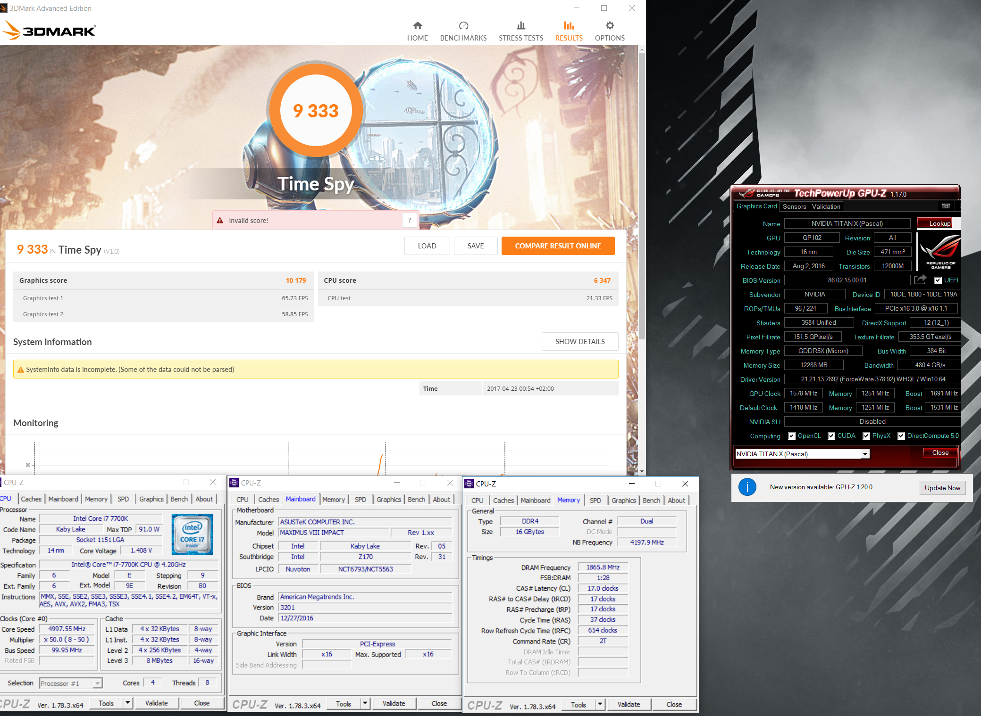Open the Graphics Card tab in GPU-Z

(756, 206)
